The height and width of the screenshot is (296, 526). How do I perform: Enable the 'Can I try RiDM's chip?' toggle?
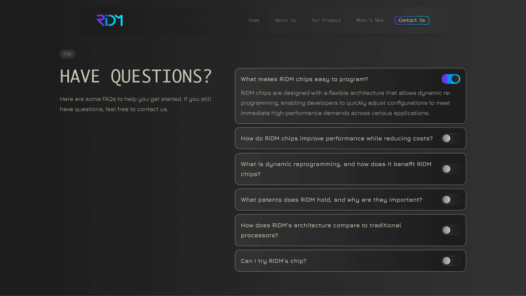[x=451, y=261]
